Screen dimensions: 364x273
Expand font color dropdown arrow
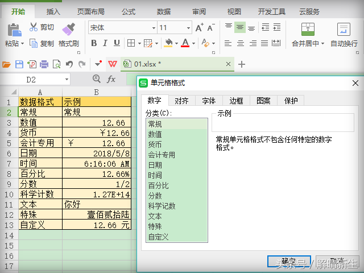(x=193, y=43)
